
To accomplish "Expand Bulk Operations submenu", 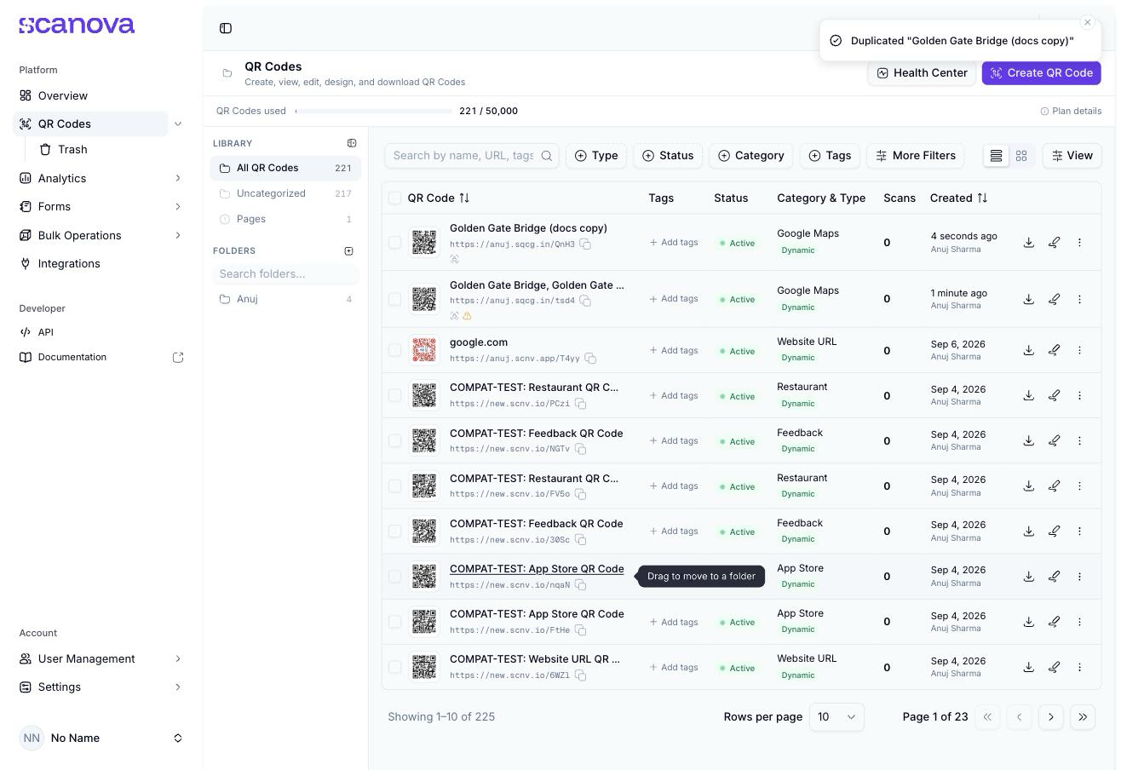I will coord(178,235).
